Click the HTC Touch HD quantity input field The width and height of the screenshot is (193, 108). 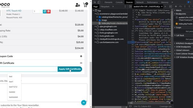(38, 11)
